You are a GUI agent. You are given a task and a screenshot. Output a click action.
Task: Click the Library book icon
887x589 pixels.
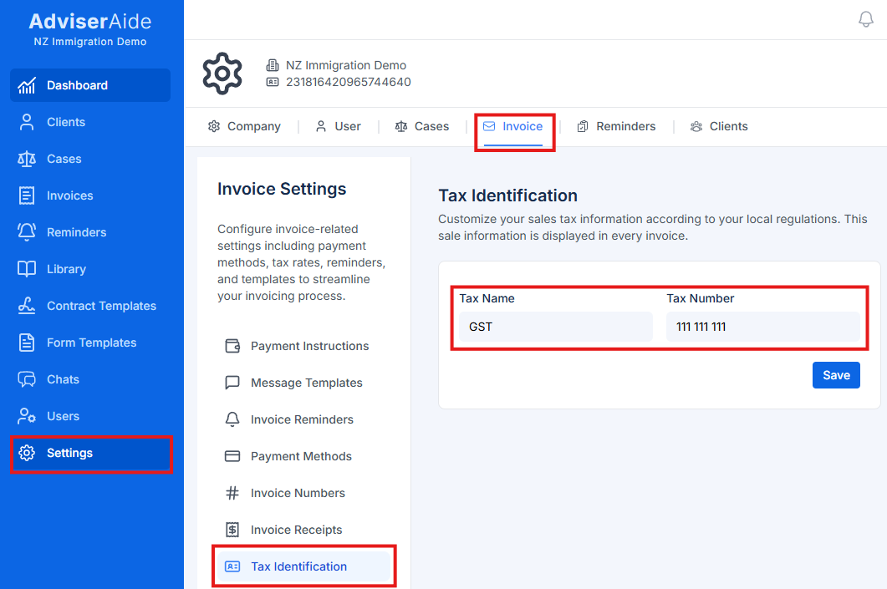coord(26,268)
